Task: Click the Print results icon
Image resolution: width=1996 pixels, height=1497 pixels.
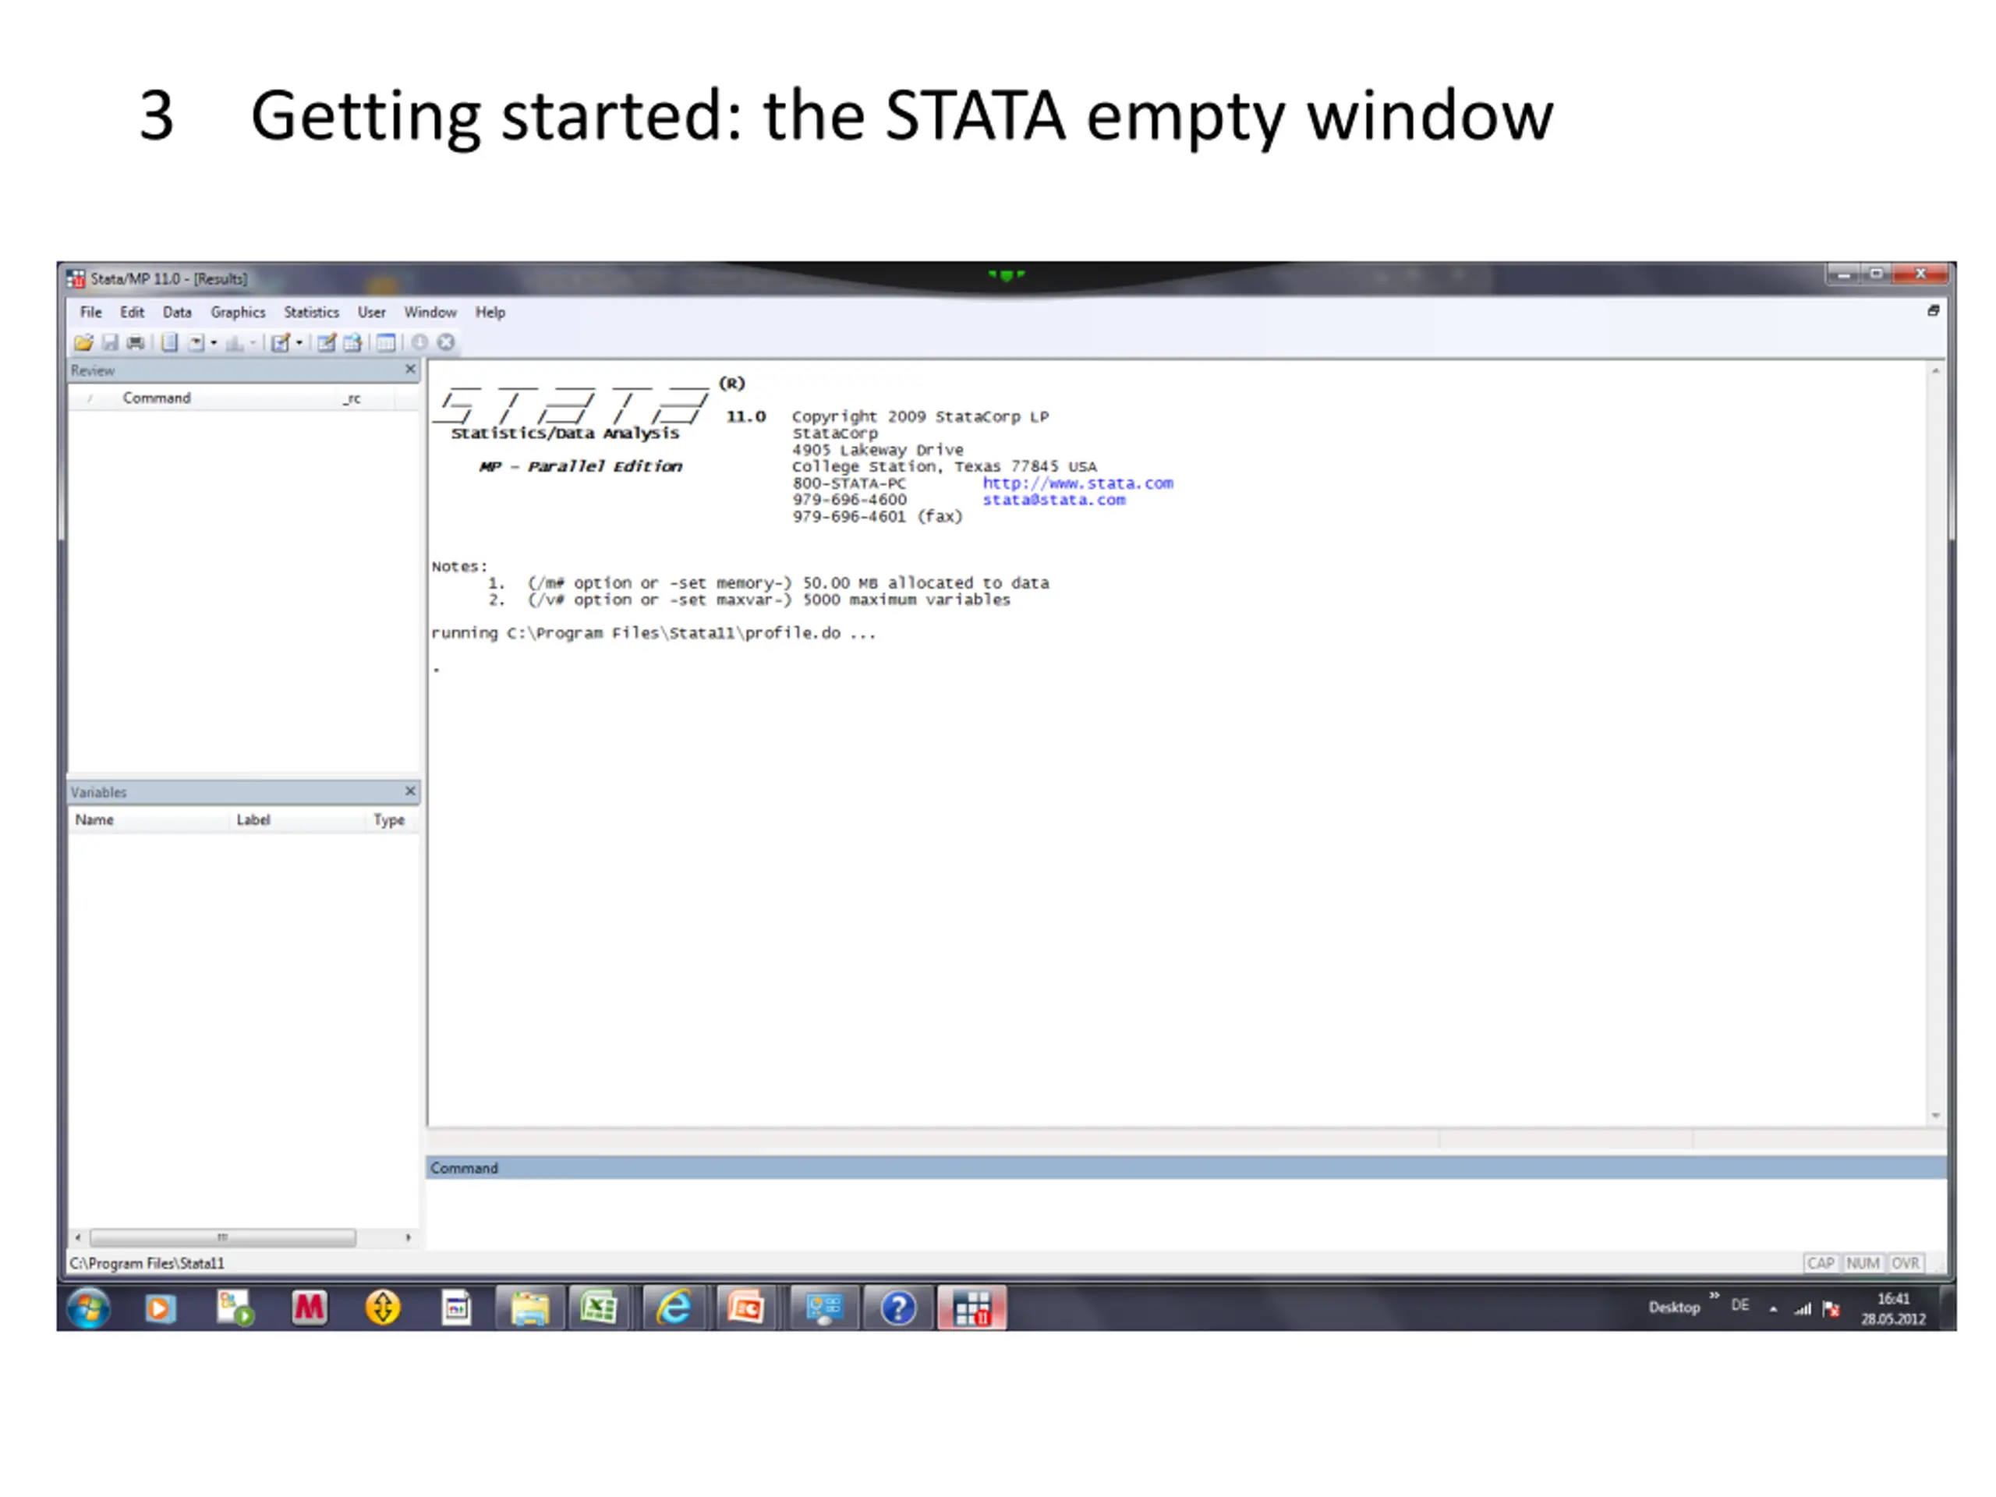Action: click(x=136, y=343)
